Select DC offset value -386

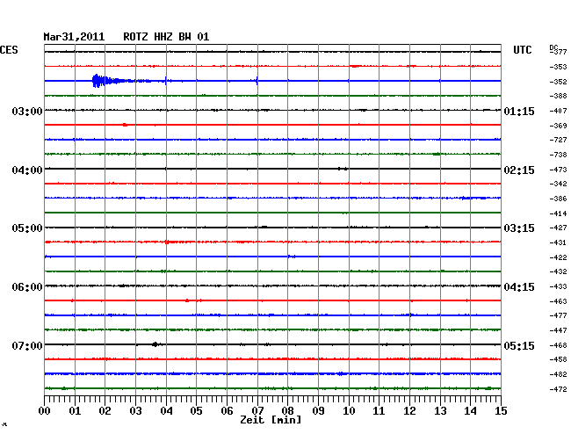559,199
